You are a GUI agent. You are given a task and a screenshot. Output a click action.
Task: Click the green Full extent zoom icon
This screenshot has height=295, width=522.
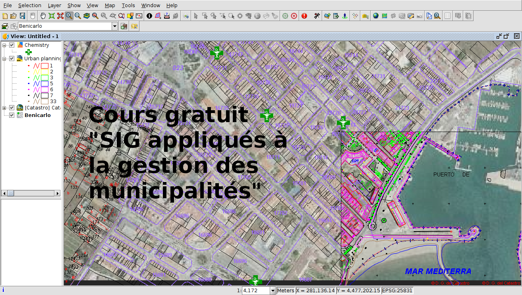pyautogui.click(x=52, y=16)
